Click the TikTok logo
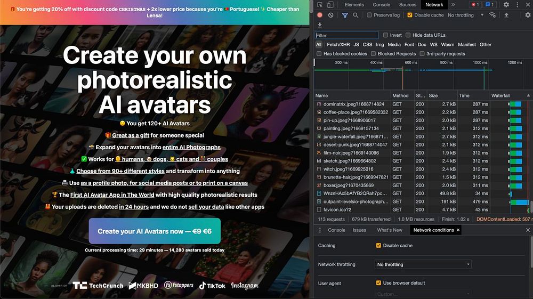Image resolution: width=533 pixels, height=299 pixels. pyautogui.click(x=212, y=286)
